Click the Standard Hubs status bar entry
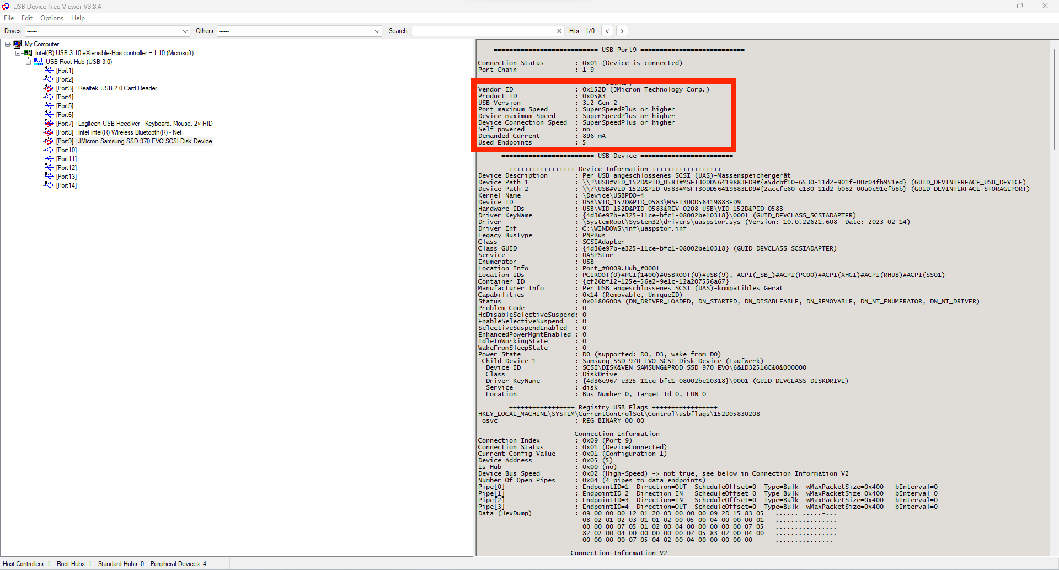The width and height of the screenshot is (1059, 570). click(x=121, y=564)
